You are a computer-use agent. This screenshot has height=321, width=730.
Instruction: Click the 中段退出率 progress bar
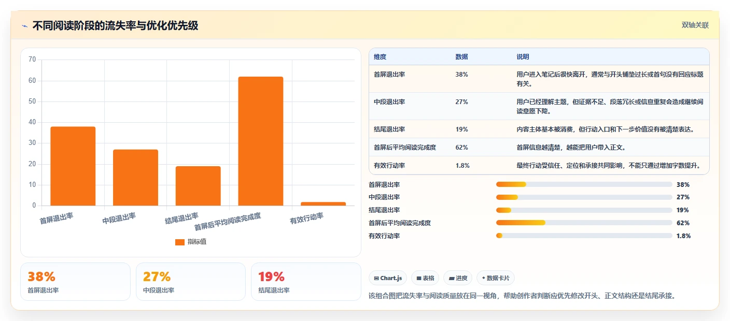[584, 197]
